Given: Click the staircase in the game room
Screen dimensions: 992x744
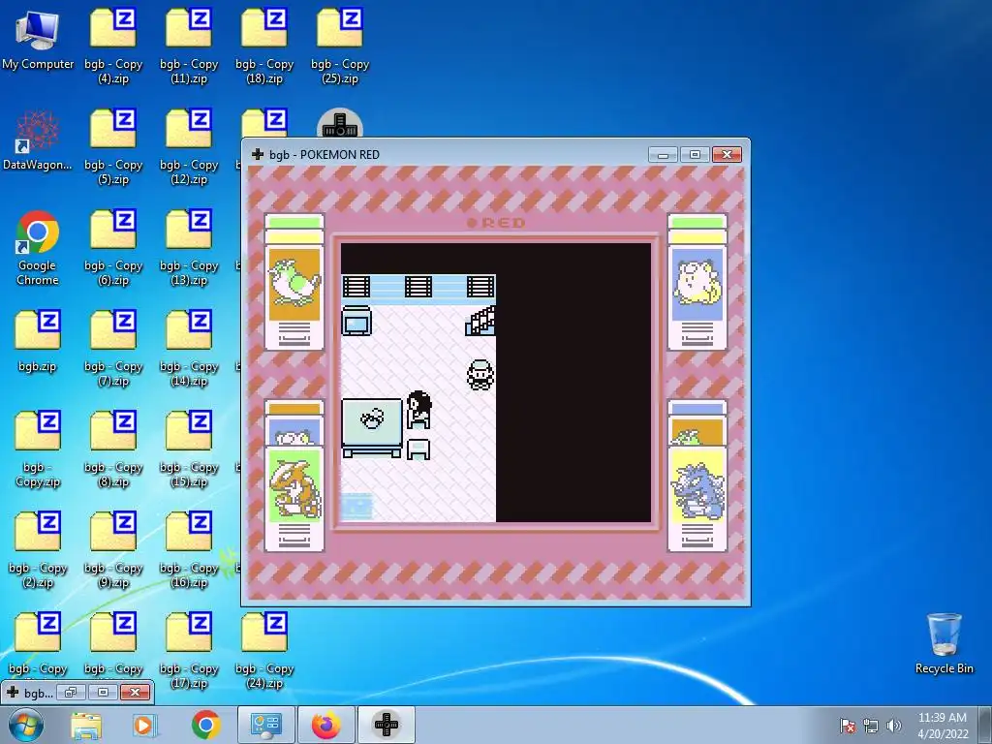Looking at the screenshot, I should [x=480, y=320].
